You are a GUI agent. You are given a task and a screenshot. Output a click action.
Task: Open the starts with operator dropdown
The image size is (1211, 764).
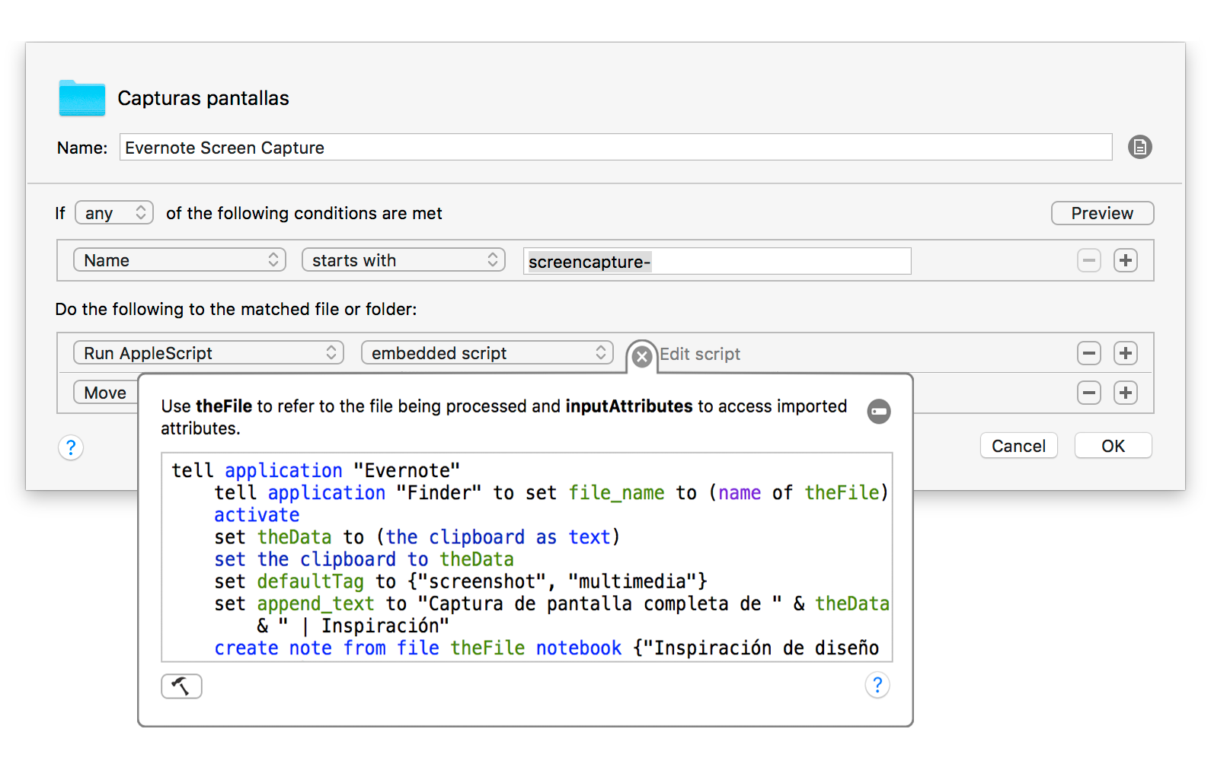[404, 260]
